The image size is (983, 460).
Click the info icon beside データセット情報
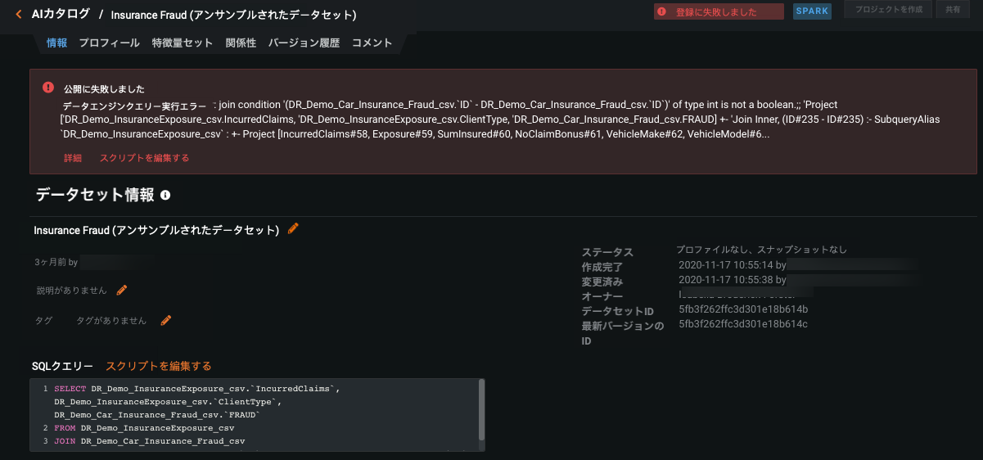pos(165,195)
